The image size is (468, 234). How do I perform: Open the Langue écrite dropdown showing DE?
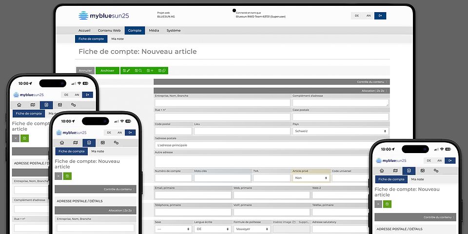(213, 229)
